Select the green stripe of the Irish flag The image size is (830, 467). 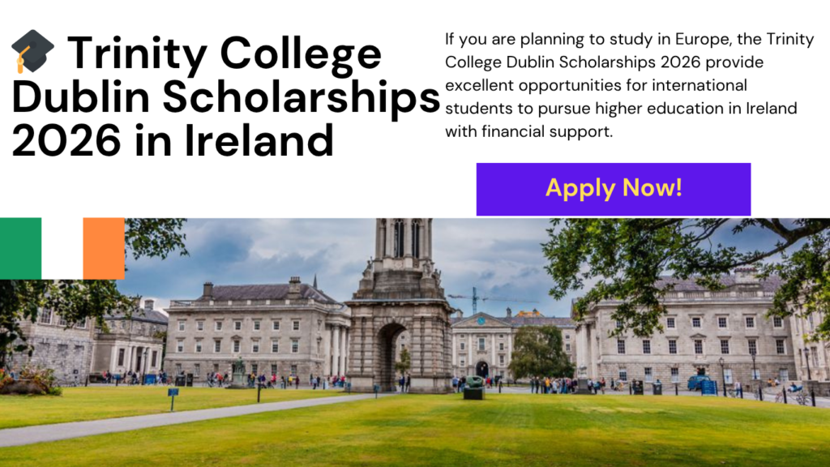[x=21, y=248]
